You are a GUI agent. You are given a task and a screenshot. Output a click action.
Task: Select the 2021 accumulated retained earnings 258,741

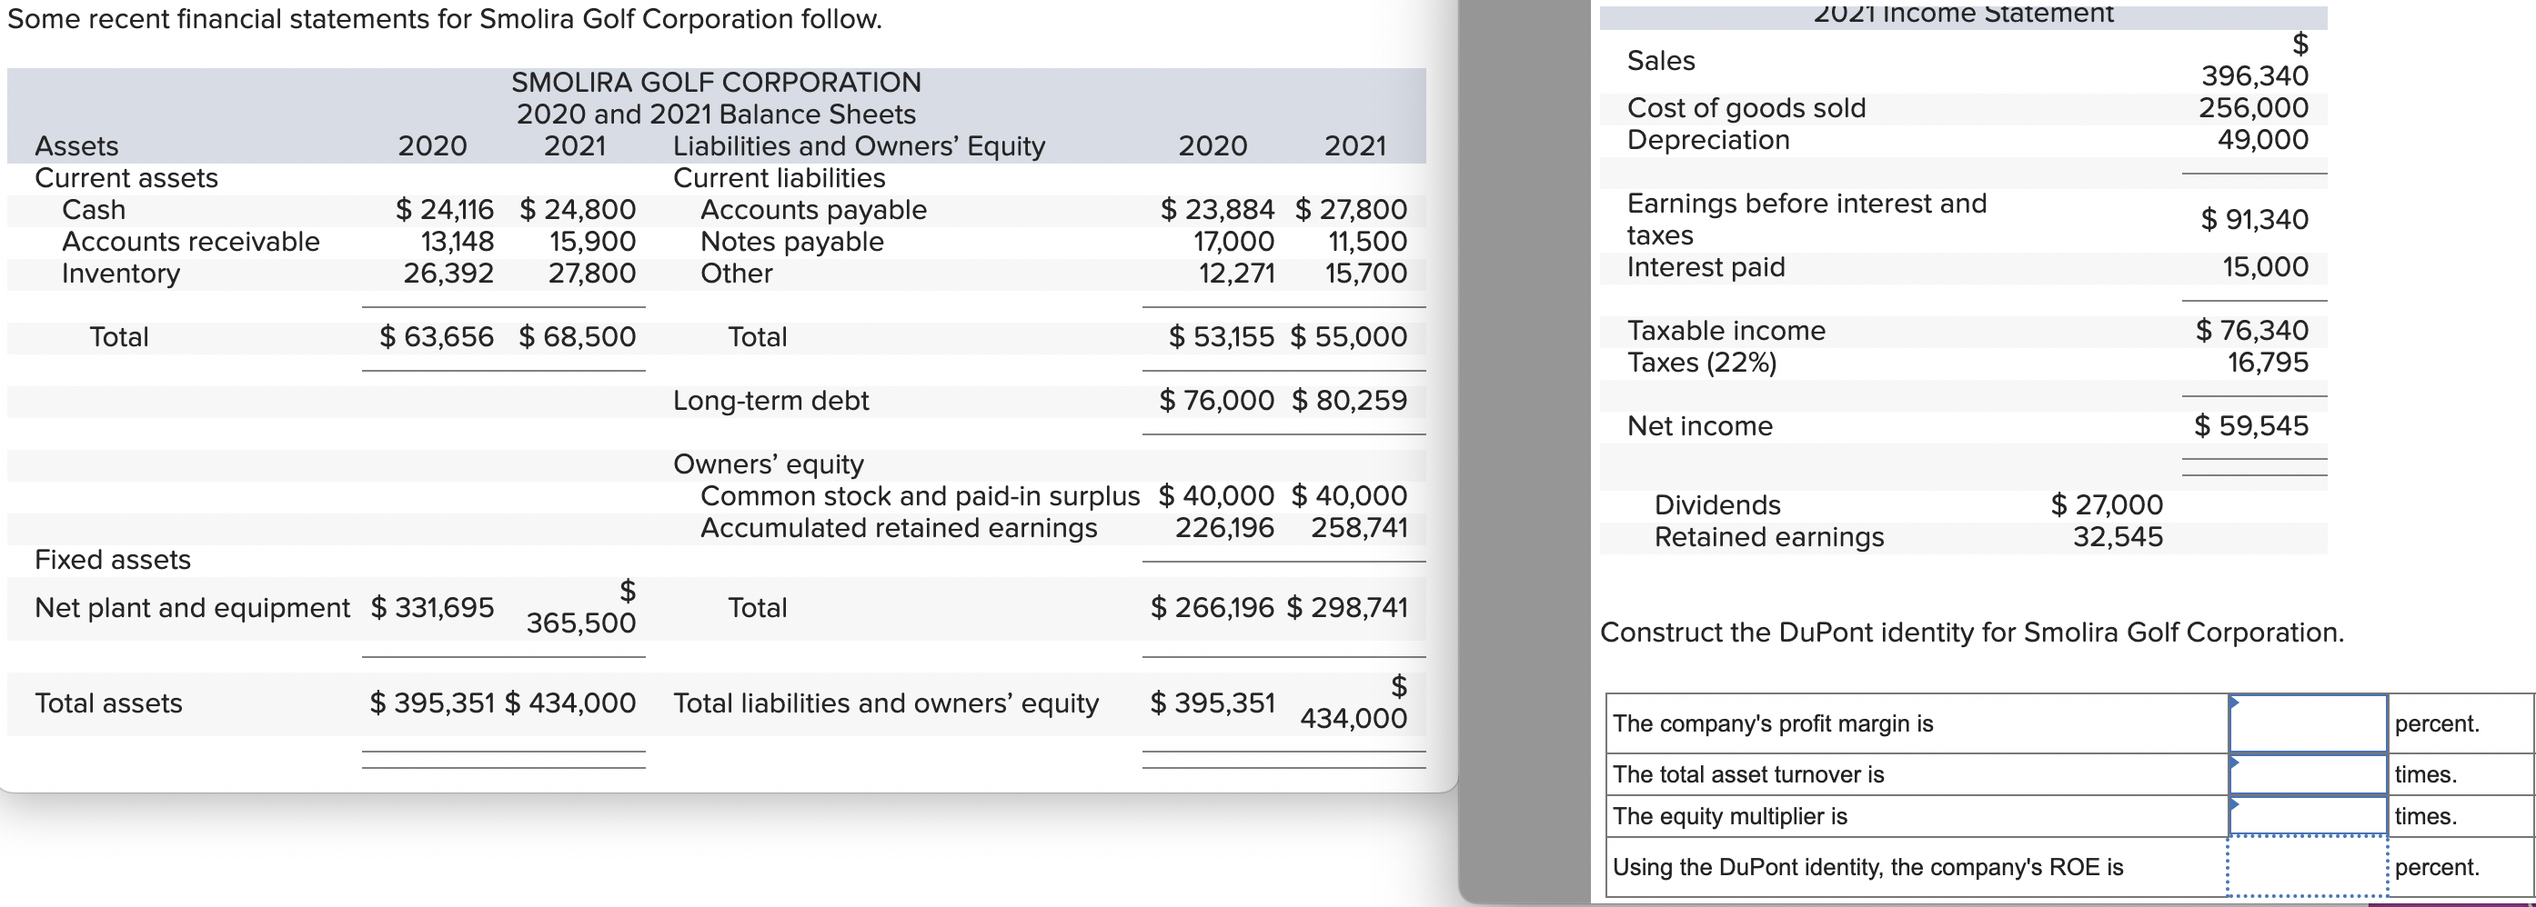click(1359, 527)
